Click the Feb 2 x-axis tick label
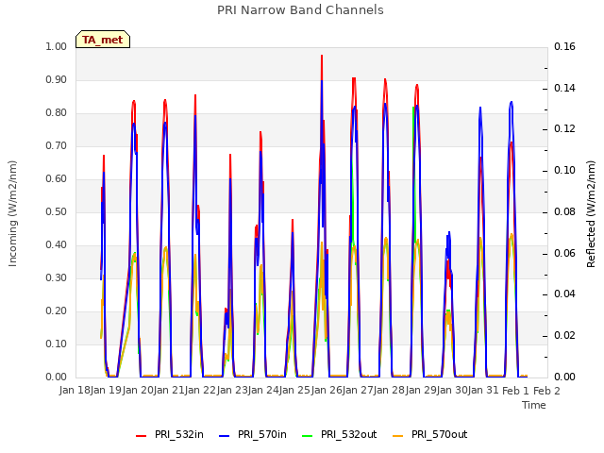 (x=546, y=391)
